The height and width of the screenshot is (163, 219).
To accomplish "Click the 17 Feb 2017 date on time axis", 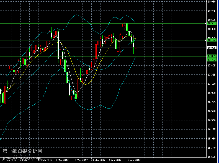I will click(45, 160).
